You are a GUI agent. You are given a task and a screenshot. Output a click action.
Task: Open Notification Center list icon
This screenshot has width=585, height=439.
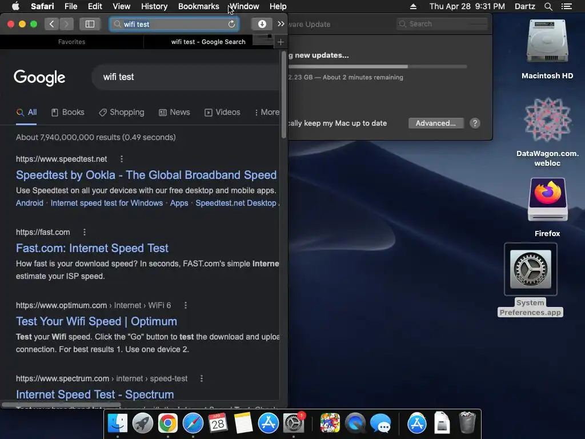click(566, 6)
